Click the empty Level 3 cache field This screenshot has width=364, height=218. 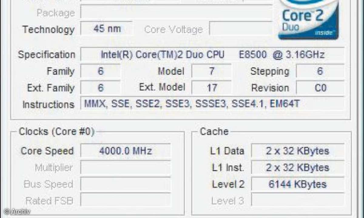coord(298,200)
